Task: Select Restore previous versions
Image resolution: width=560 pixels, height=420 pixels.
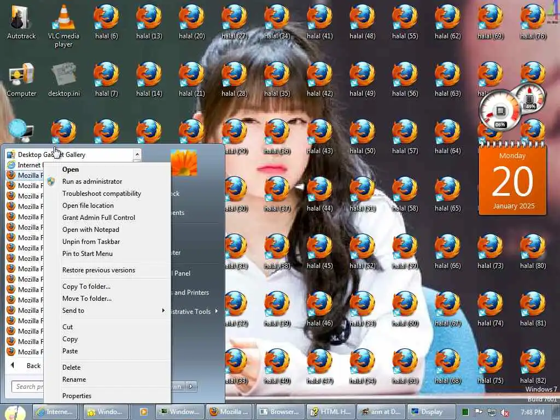Action: pyautogui.click(x=98, y=270)
